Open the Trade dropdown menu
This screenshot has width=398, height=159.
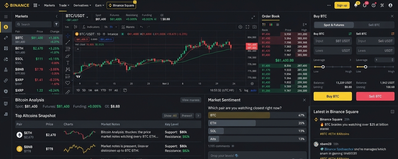pos(64,5)
